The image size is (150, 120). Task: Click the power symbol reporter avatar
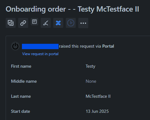tap(15, 46)
